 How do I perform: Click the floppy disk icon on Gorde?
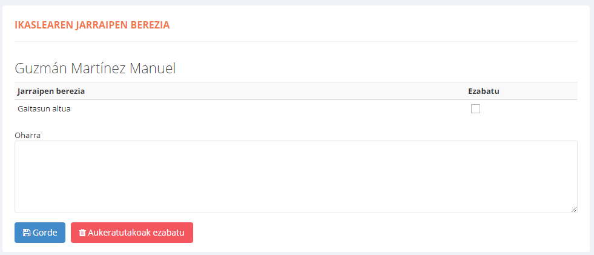coord(26,233)
